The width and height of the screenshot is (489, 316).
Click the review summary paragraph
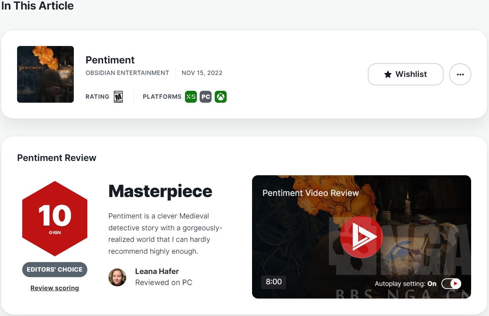[165, 234]
